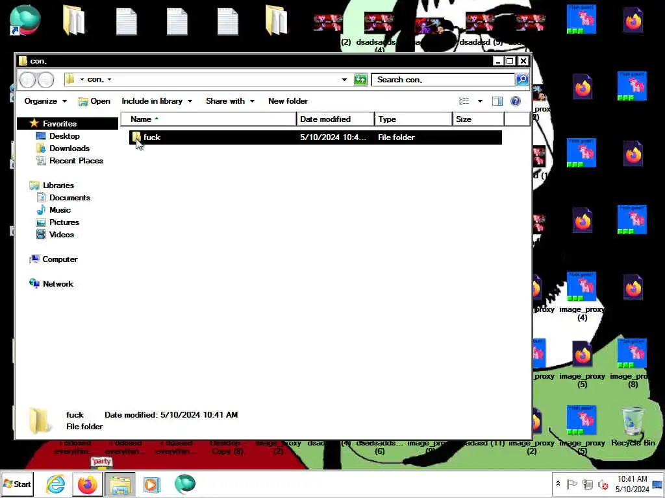The width and height of the screenshot is (665, 498).
Task: Click Windows Explorer taskbar icon
Action: tap(120, 484)
